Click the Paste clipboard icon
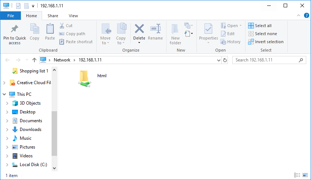 (x=50, y=29)
